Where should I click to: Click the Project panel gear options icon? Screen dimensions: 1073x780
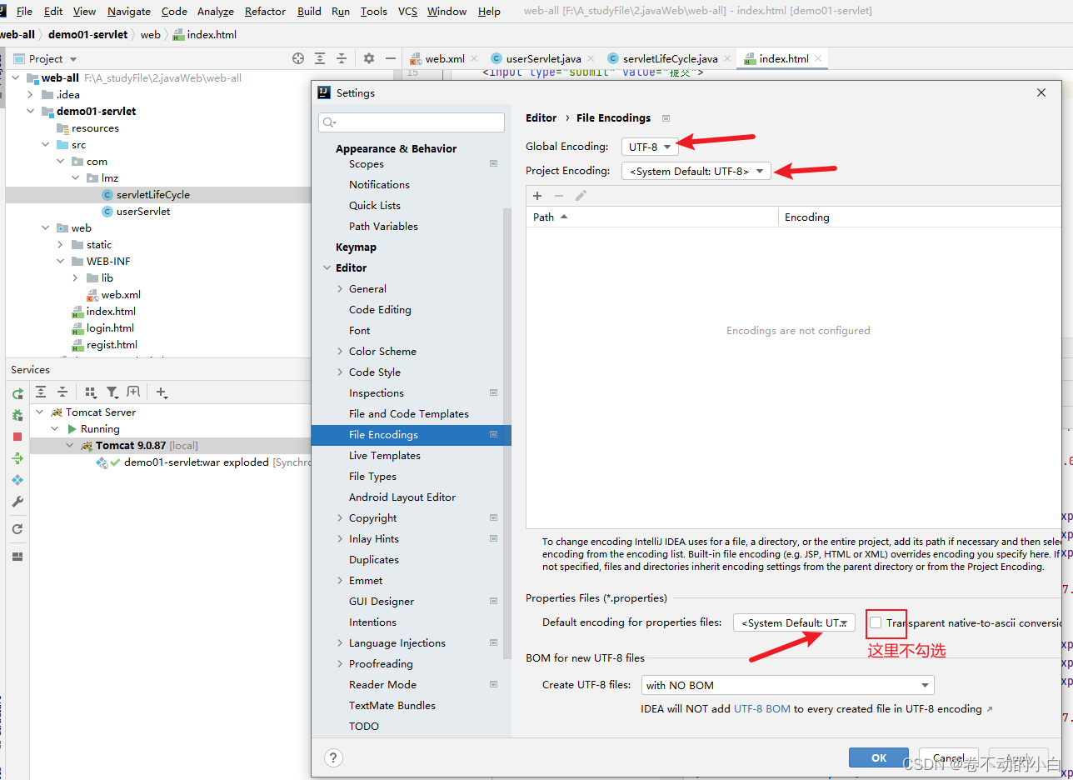tap(369, 58)
